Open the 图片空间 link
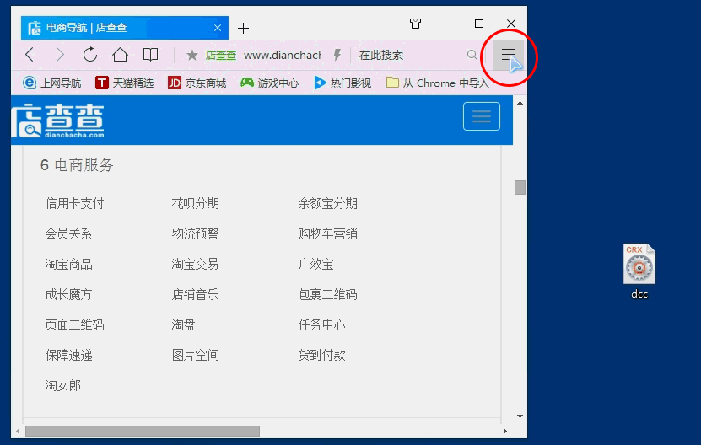701x445 pixels. click(196, 355)
